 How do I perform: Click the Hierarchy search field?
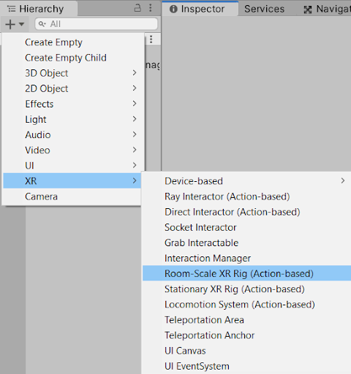pos(97,24)
